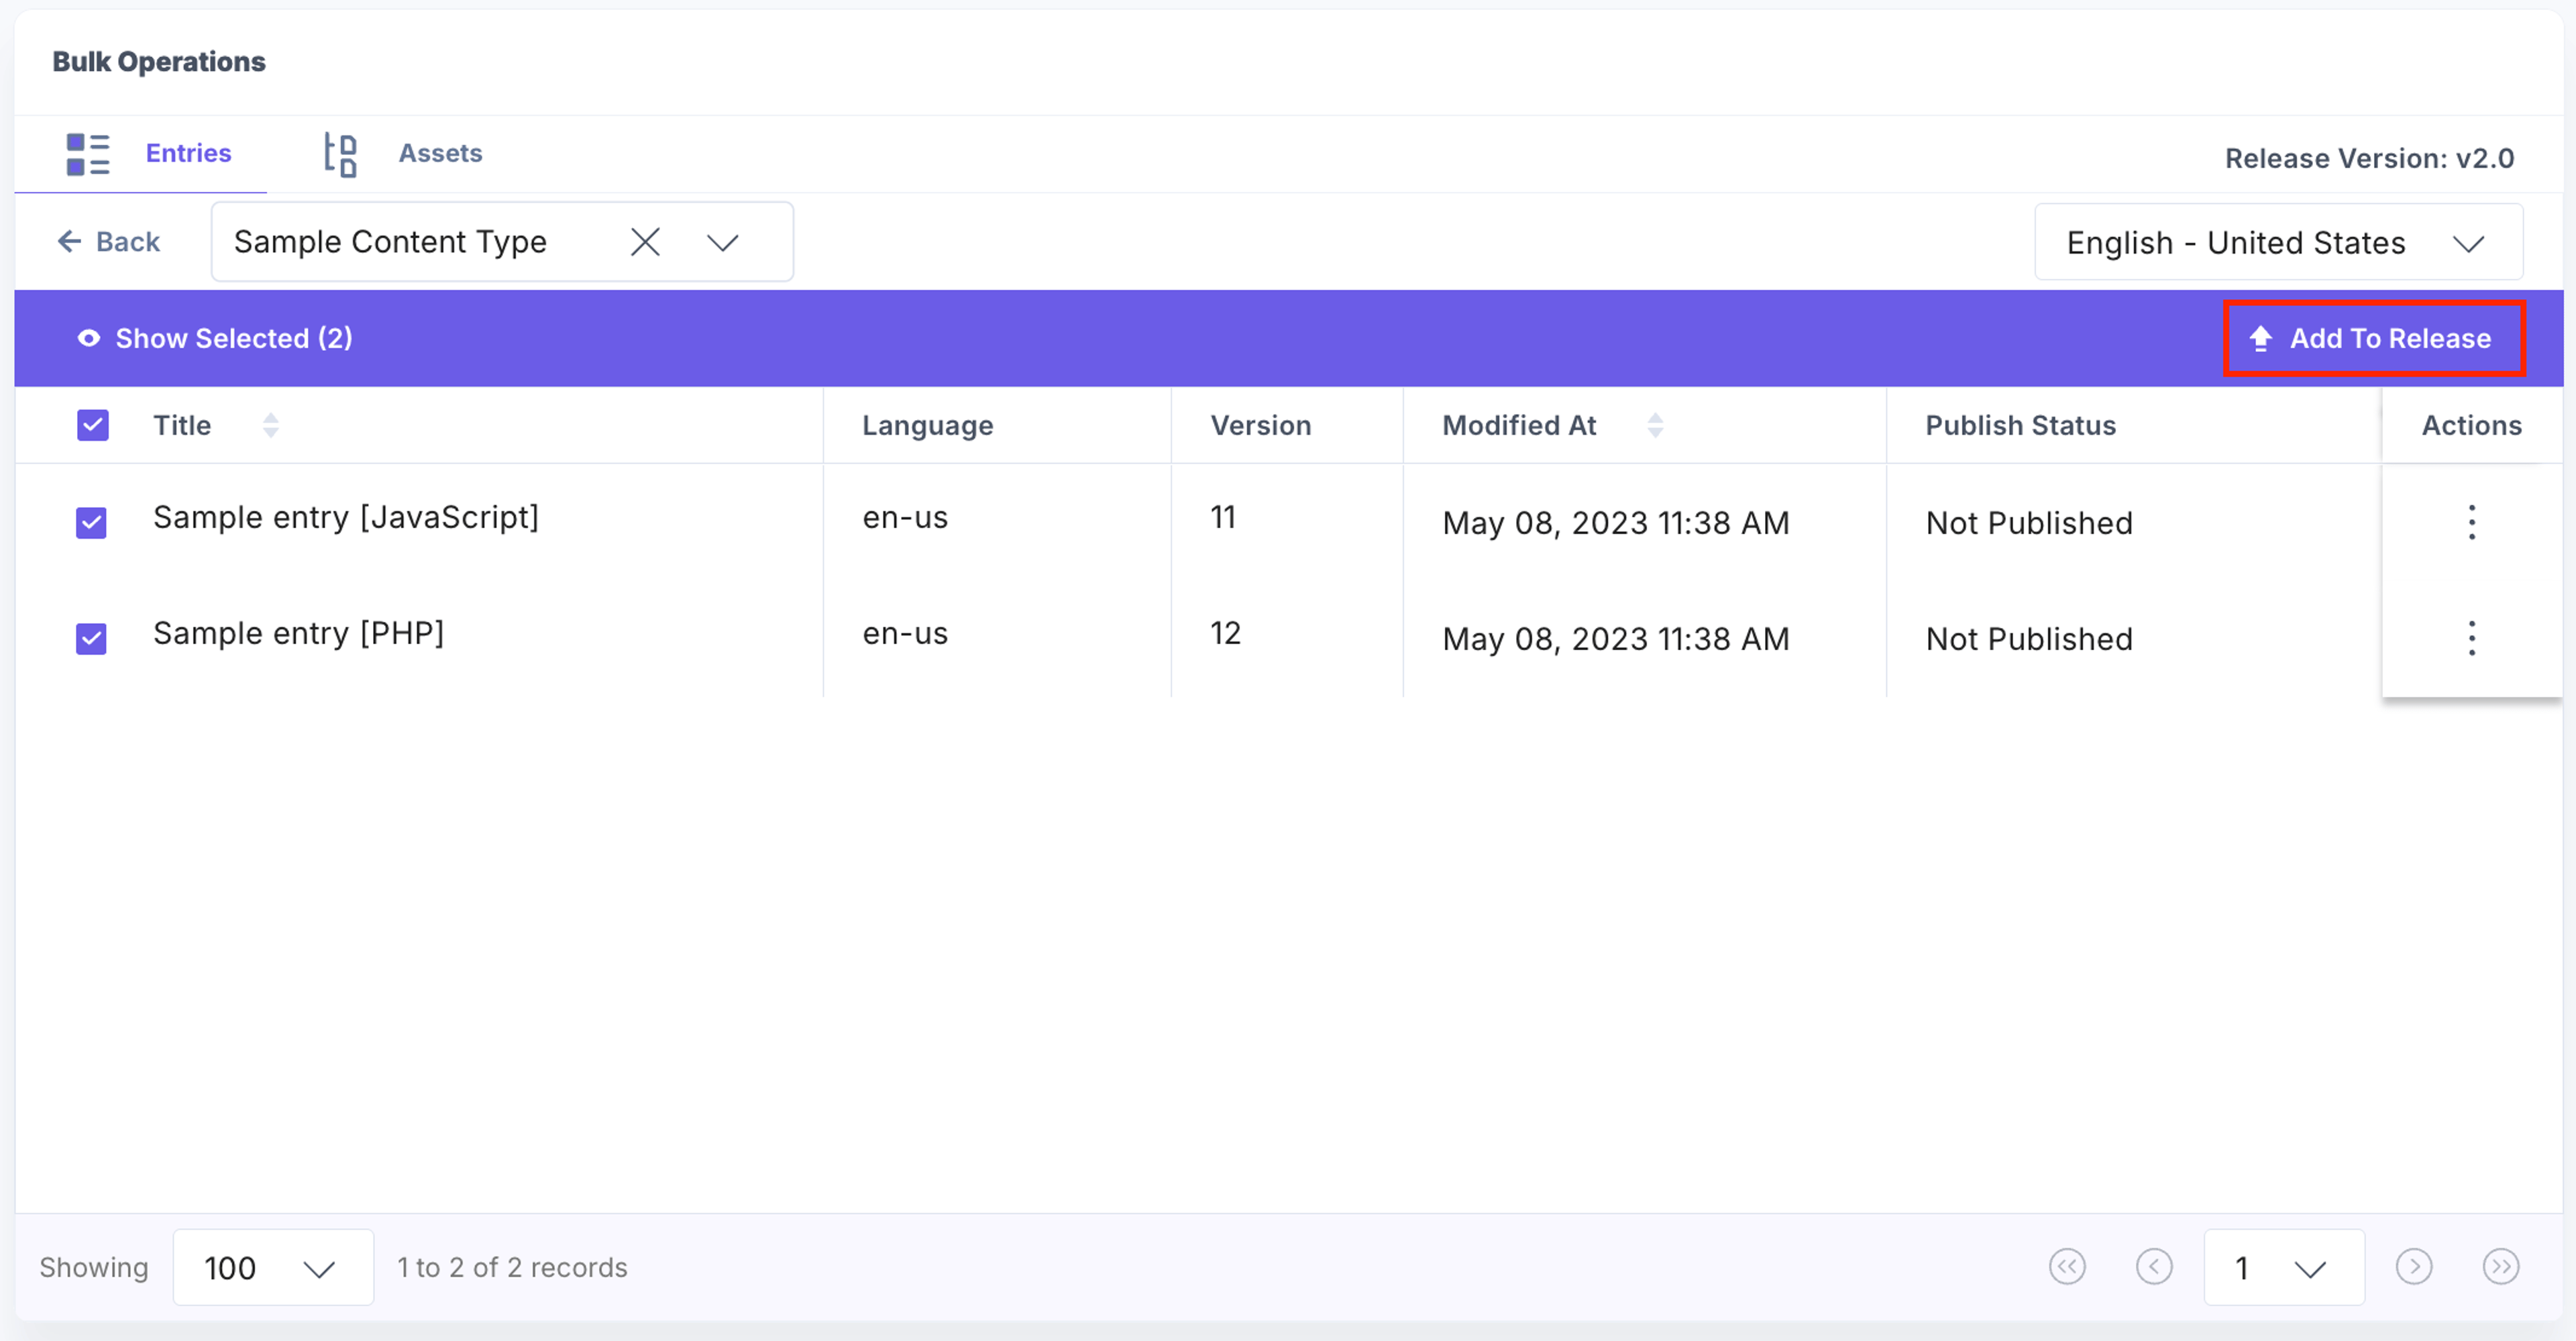The width and height of the screenshot is (2576, 1341).
Task: Uncheck Sample entry [JavaScript] checkbox
Action: coord(91,522)
